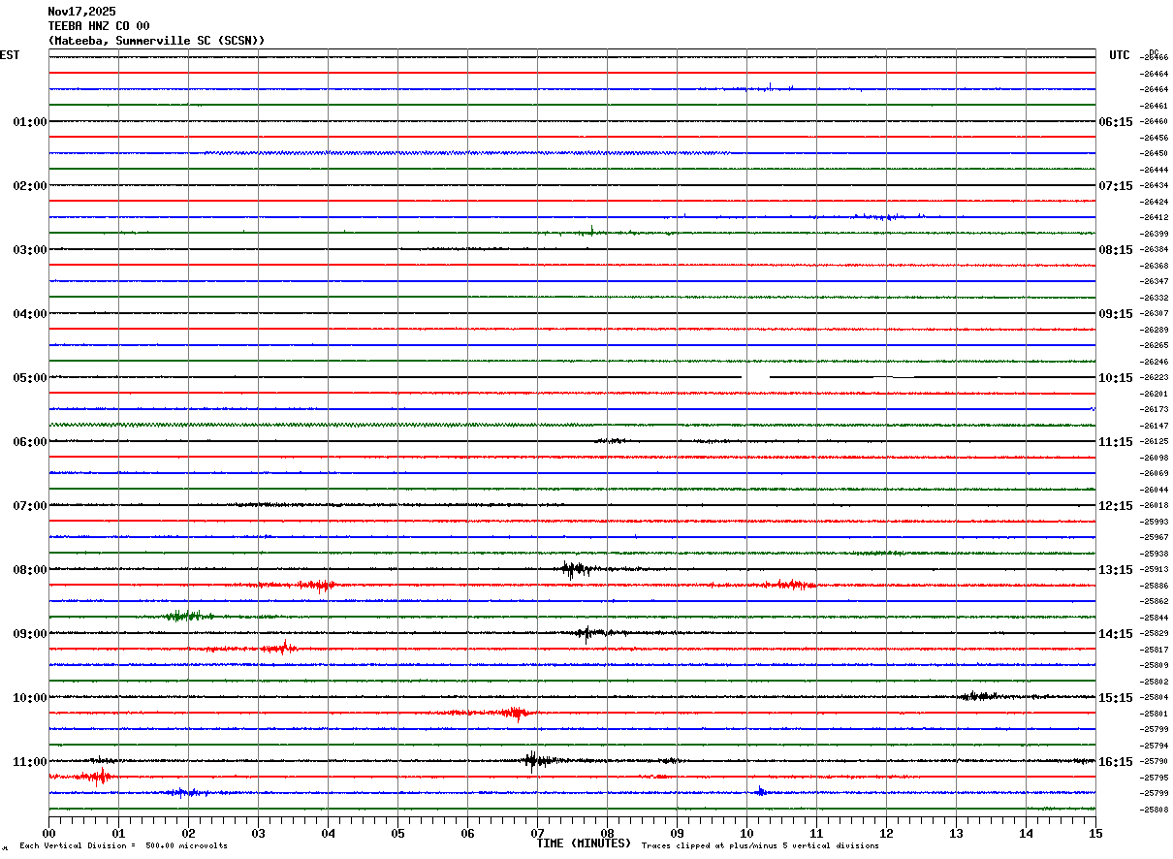
Task: Click the TIME (MINUTES) axis title
Action: 584,843
